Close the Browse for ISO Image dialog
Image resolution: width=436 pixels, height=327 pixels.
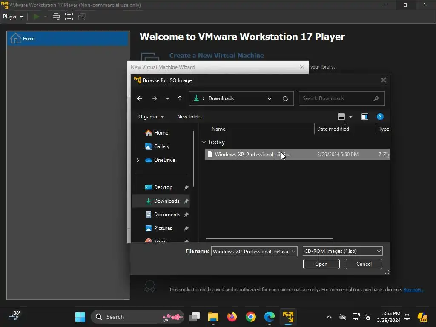384,80
